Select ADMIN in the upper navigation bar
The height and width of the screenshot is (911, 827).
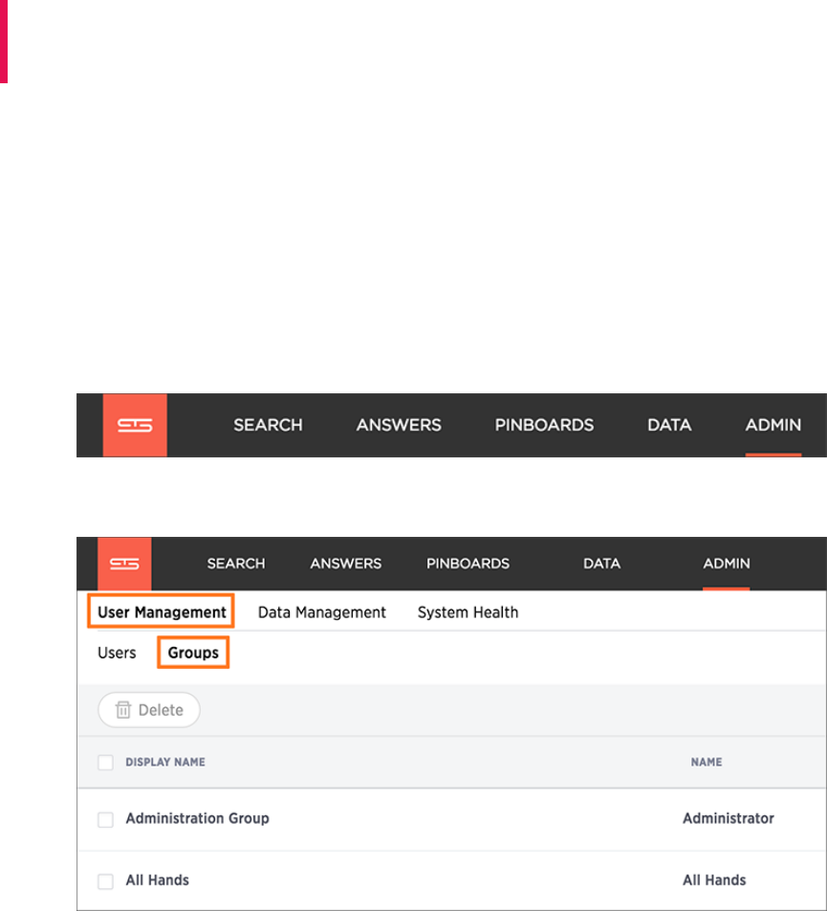pos(773,425)
